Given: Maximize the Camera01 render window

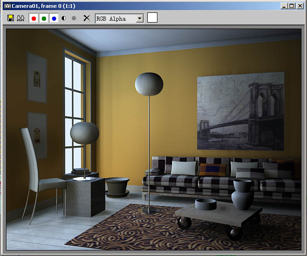Looking at the screenshot, I should [291, 6].
